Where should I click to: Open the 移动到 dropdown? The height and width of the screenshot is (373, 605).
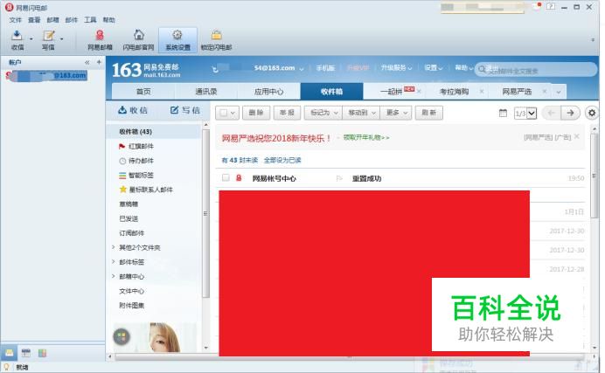coord(361,113)
